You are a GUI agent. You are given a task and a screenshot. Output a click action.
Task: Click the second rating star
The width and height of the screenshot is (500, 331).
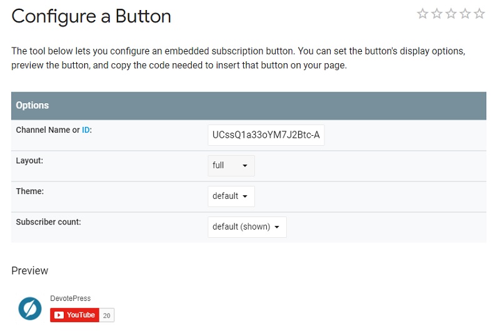(436, 14)
